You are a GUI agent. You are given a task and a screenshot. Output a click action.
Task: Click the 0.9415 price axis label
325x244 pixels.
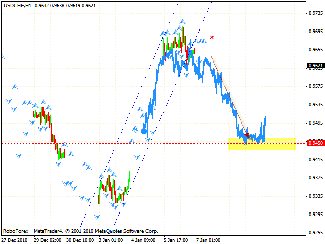(316, 159)
